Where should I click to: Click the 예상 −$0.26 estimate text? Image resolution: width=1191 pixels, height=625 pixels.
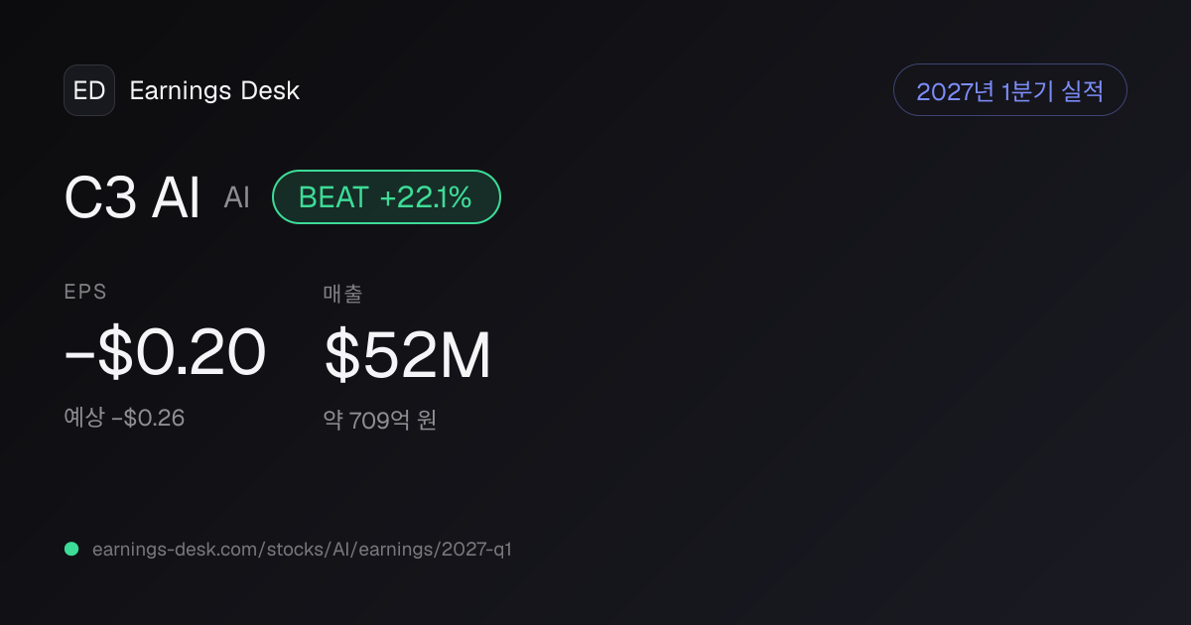pos(124,418)
